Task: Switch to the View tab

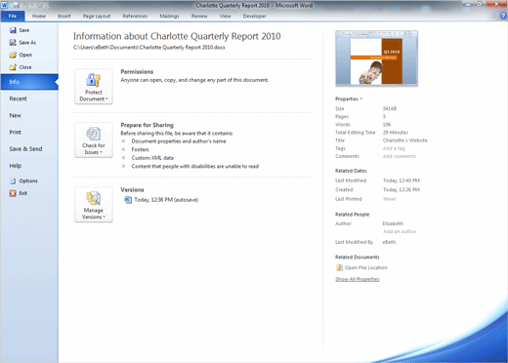Action: point(225,16)
